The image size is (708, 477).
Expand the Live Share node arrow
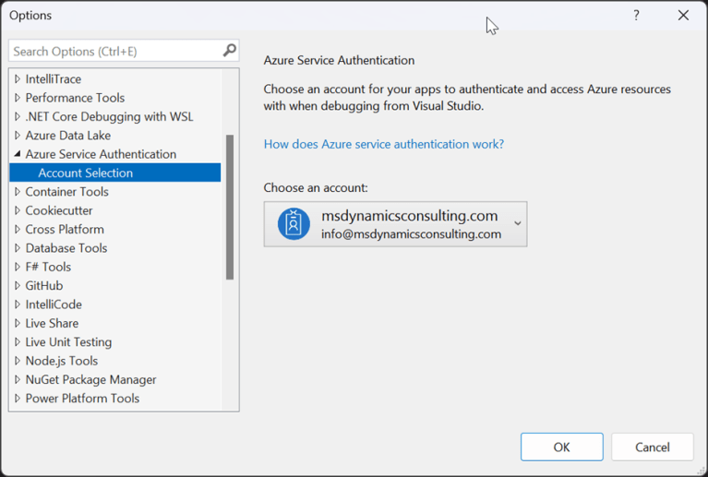[x=18, y=323]
